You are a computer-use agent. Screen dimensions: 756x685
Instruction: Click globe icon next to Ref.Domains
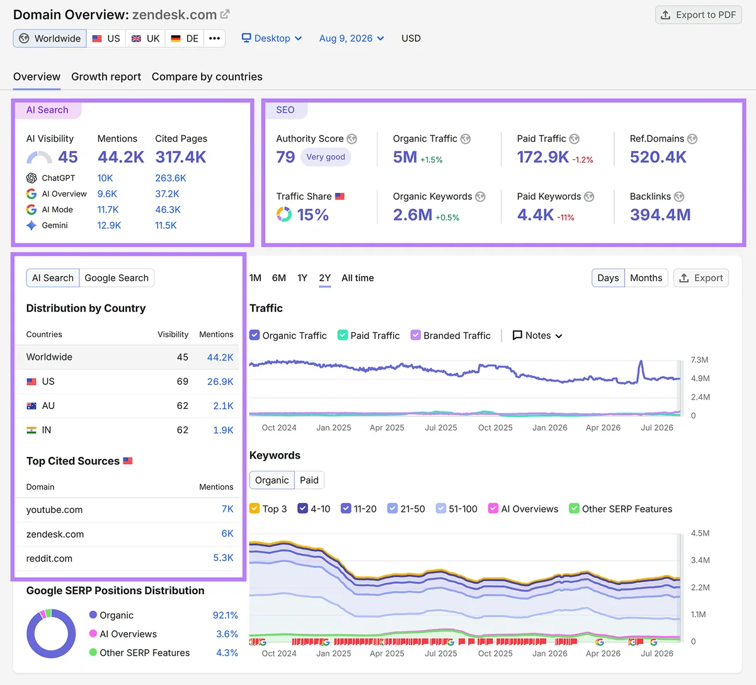click(692, 139)
